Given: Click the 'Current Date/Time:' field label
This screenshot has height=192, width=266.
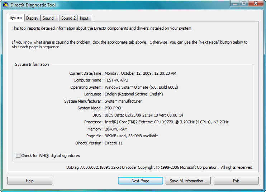Looking at the screenshot, I should [x=86, y=73].
